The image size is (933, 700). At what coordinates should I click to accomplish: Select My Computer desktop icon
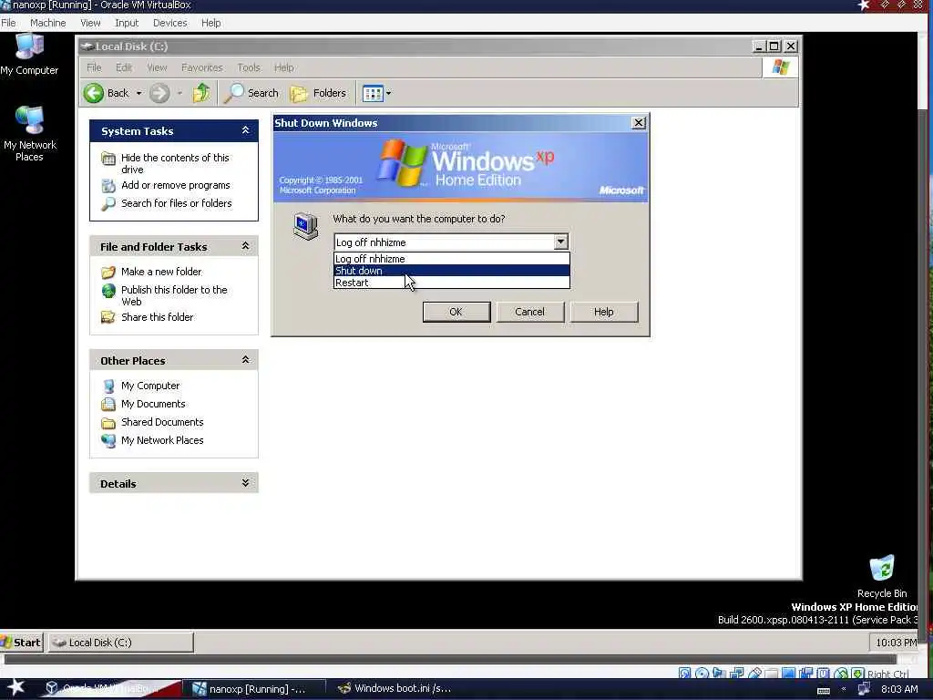pyautogui.click(x=29, y=55)
